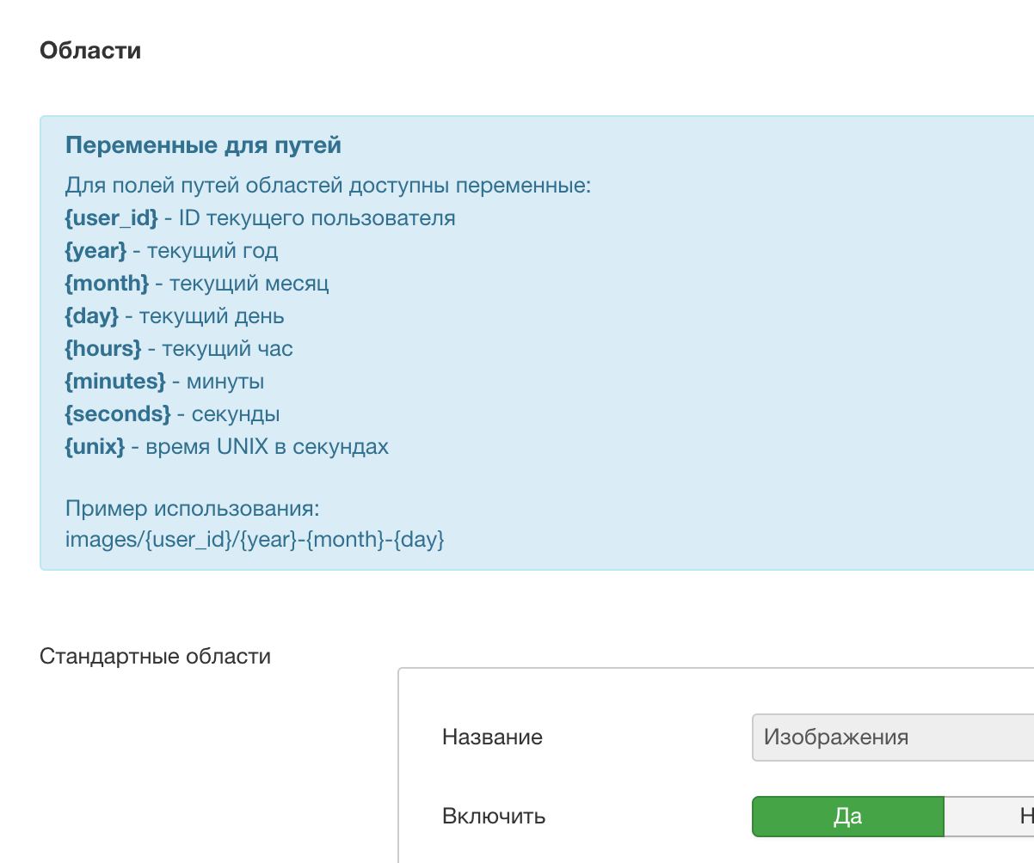1034x863 pixels.
Task: Click the {user_id} variable name
Action: point(111,218)
